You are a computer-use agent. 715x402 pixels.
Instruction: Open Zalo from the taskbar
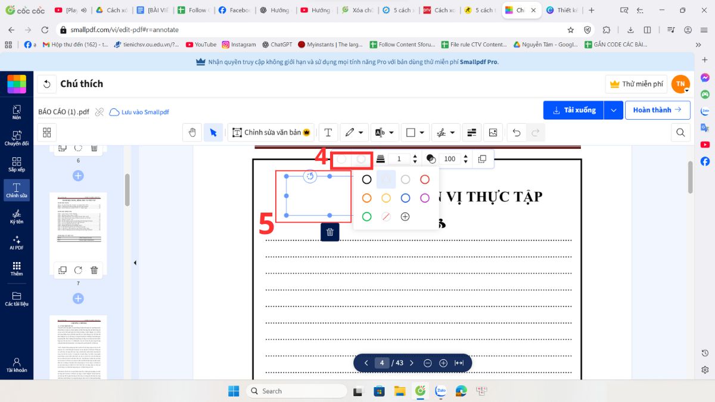click(442, 391)
